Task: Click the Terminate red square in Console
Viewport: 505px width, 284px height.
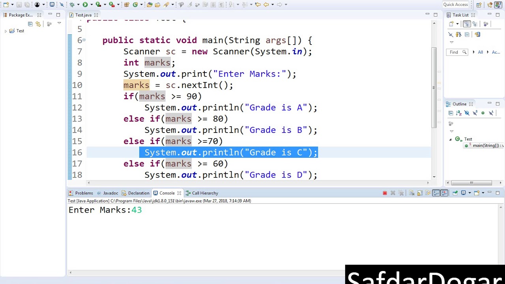Action: 385,193
